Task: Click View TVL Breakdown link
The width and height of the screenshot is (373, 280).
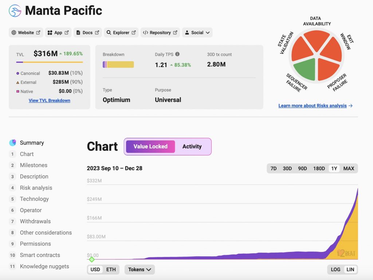Action: click(50, 101)
